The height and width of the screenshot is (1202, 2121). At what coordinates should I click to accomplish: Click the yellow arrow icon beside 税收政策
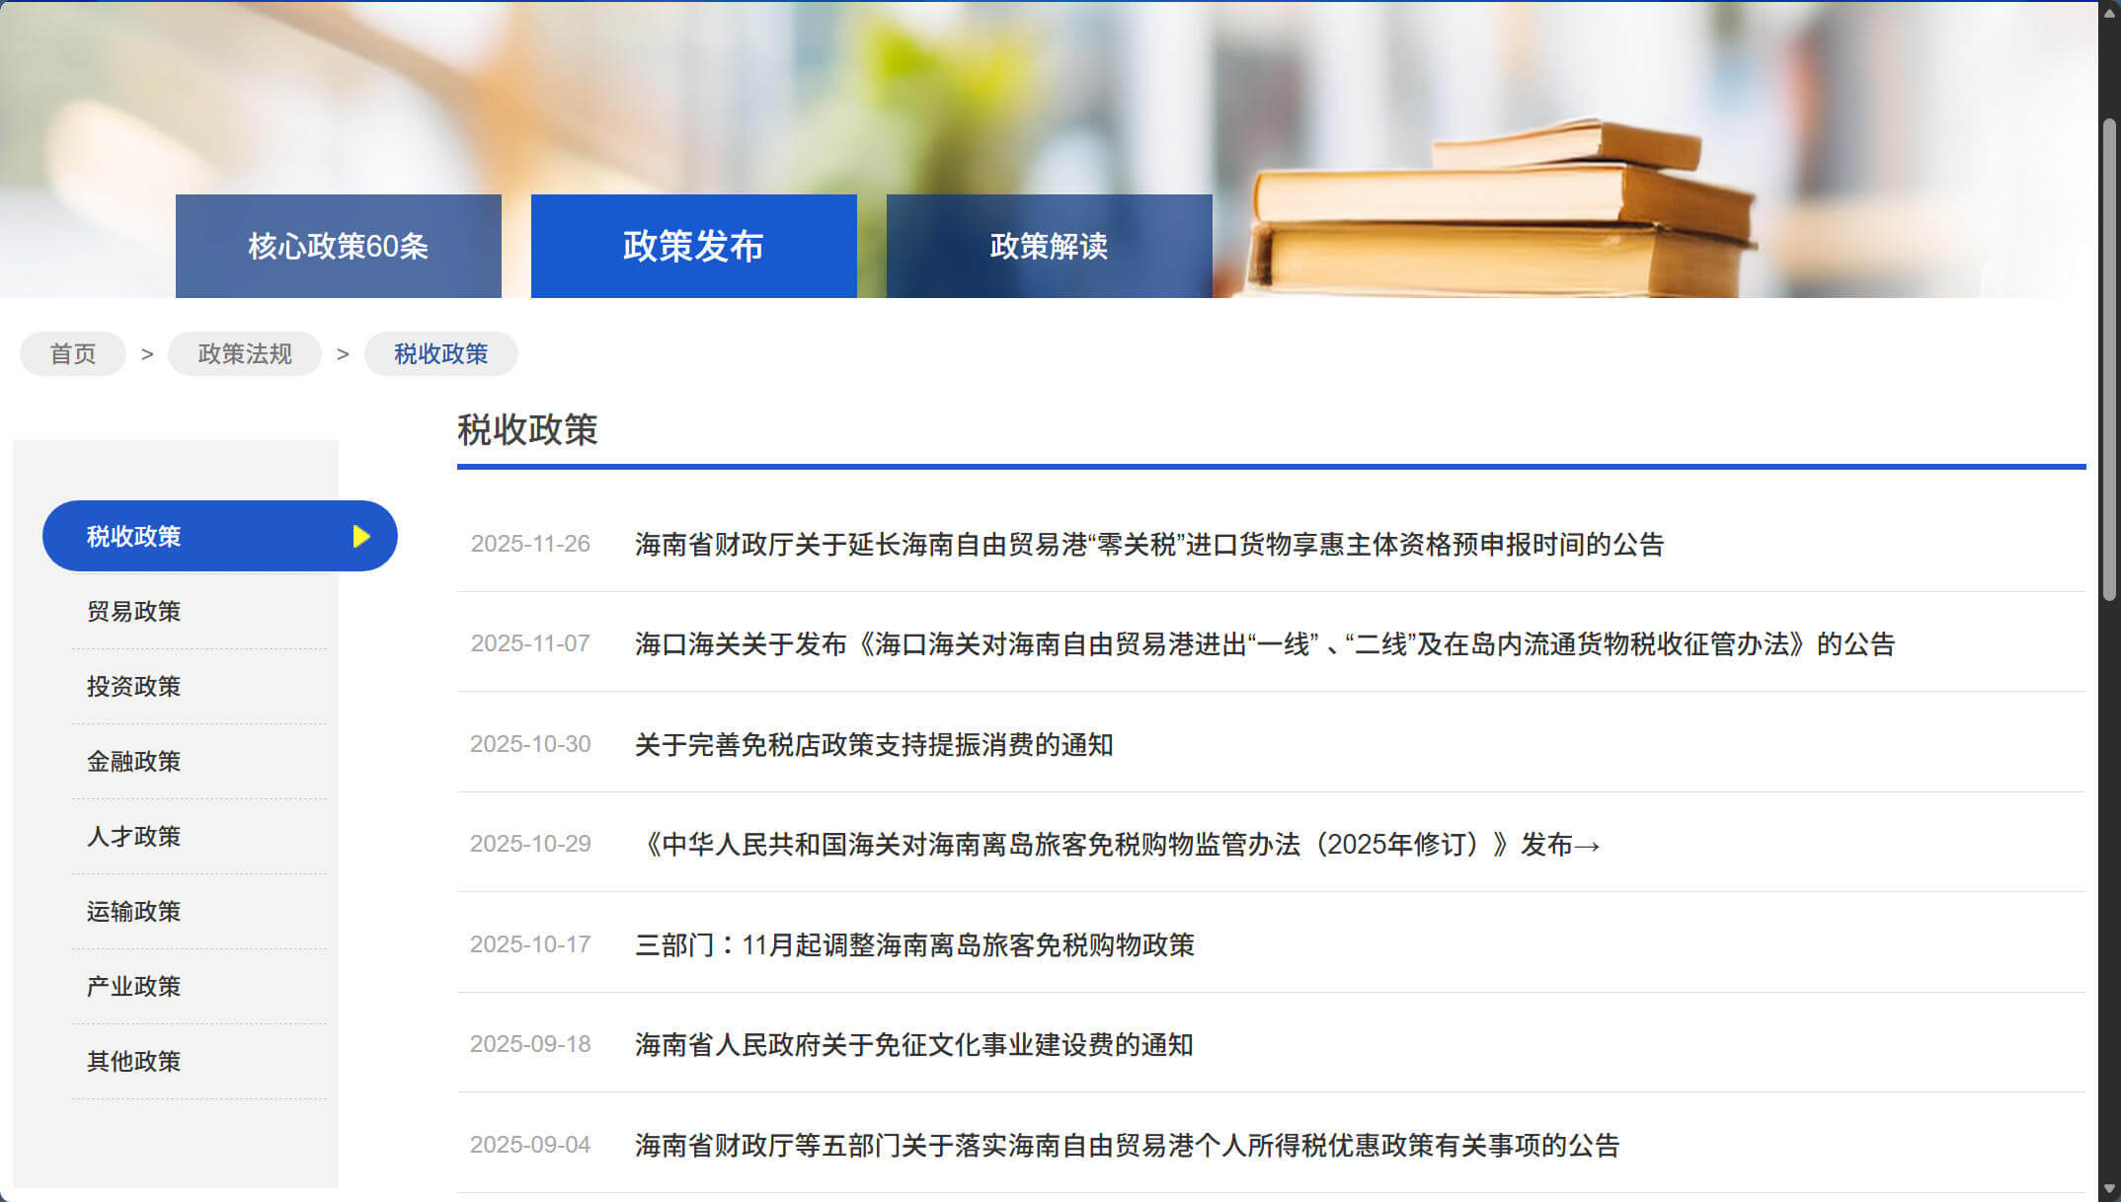(361, 536)
